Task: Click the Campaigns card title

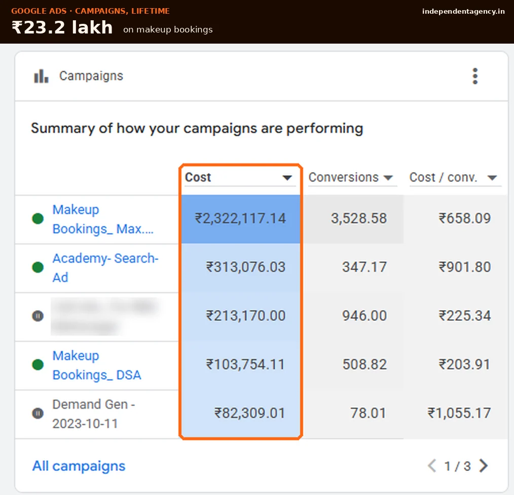Action: (x=91, y=76)
